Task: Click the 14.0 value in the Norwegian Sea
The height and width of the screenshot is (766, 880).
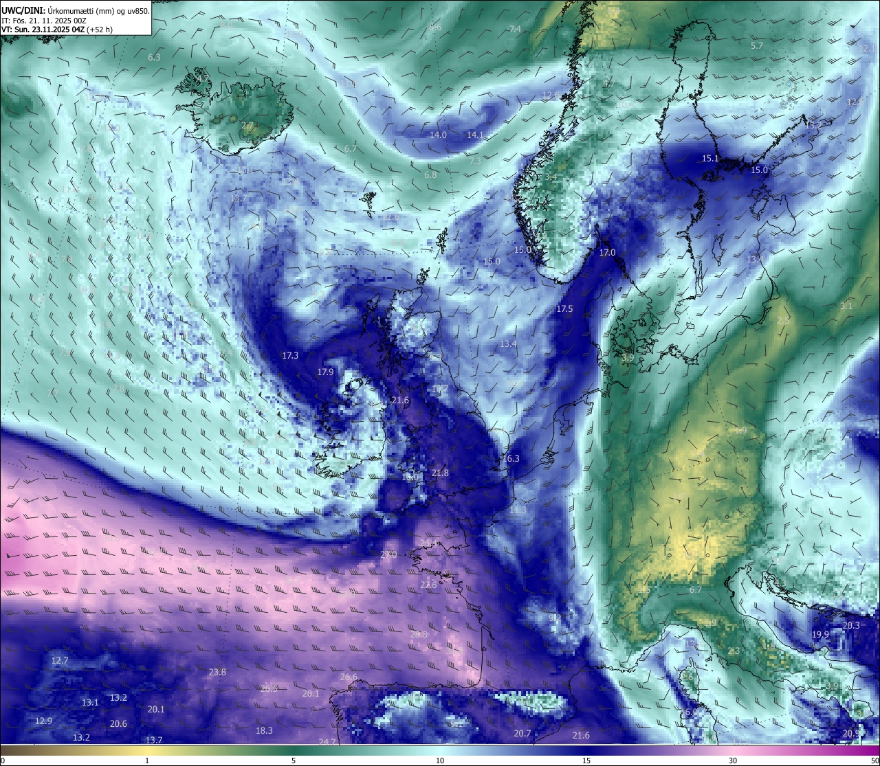Action: pos(438,135)
